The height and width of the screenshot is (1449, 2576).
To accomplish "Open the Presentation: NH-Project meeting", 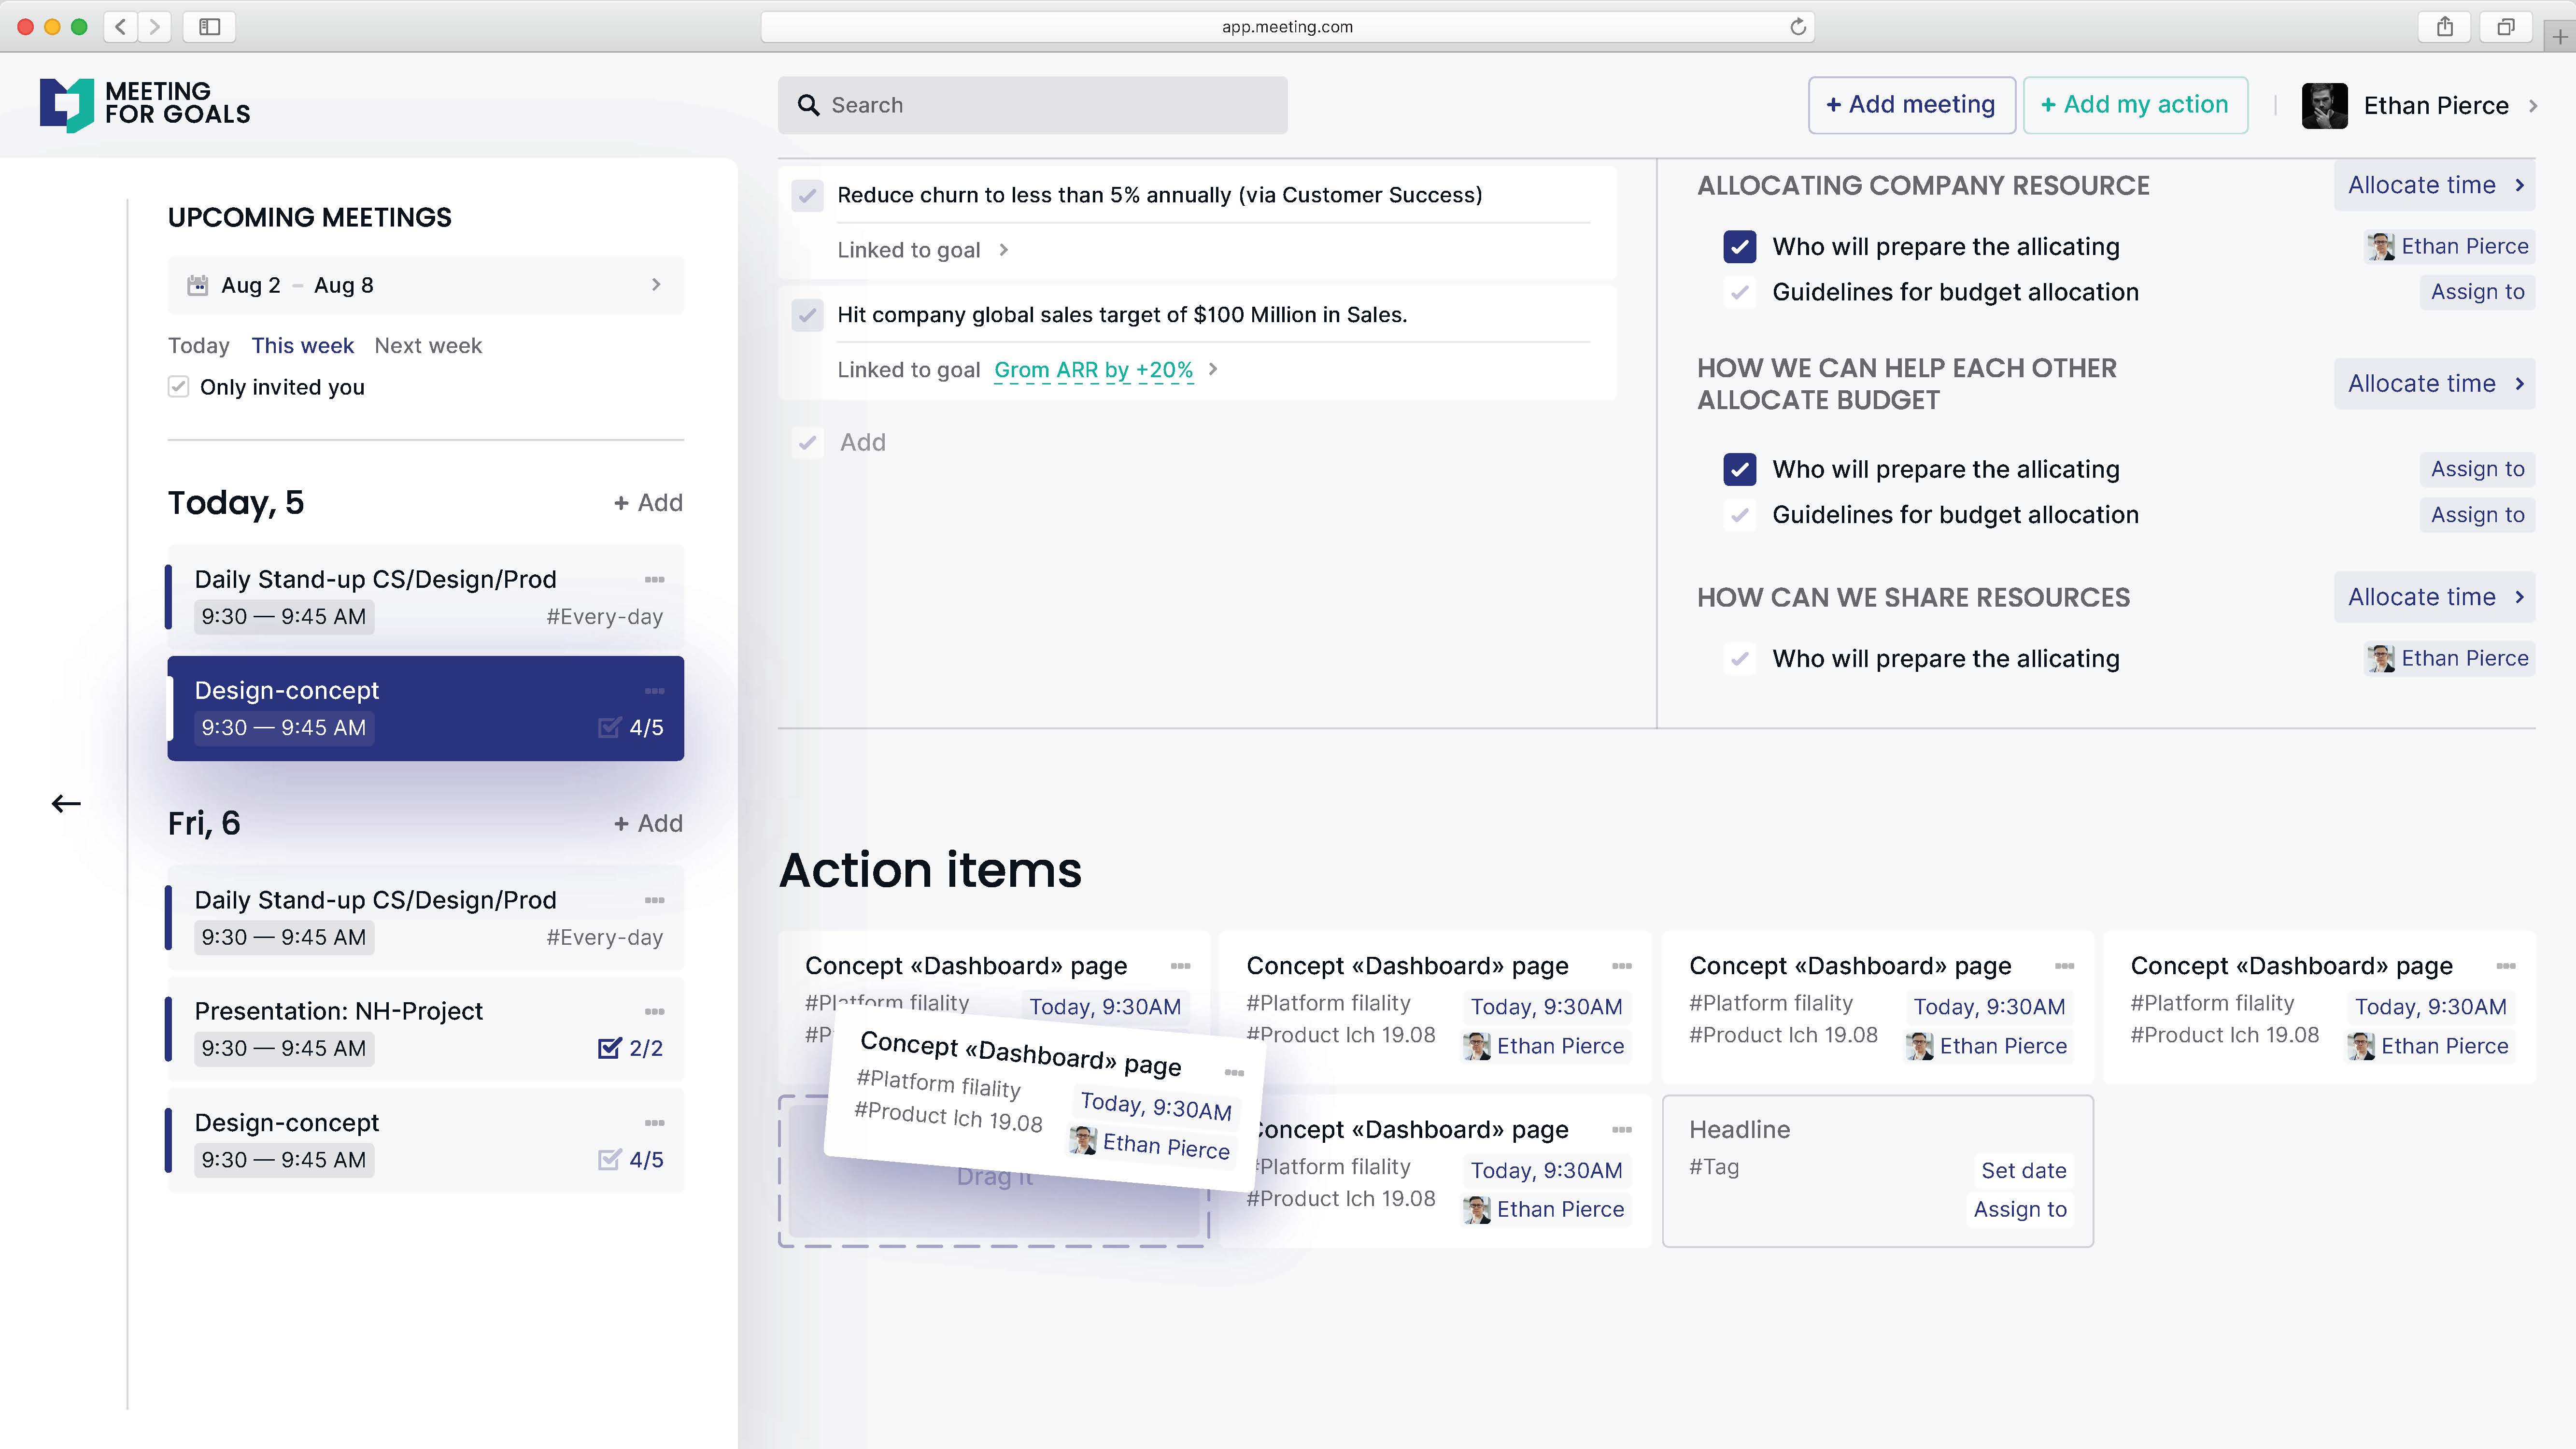I will tap(425, 1029).
